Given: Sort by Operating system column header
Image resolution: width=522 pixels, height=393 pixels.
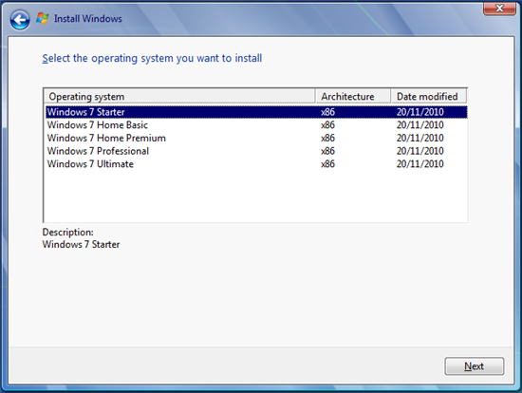Looking at the screenshot, I should 179,96.
